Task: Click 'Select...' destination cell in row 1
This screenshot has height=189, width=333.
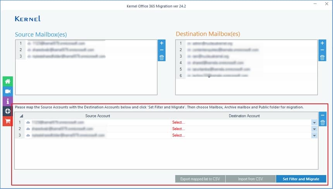Action: coord(241,122)
